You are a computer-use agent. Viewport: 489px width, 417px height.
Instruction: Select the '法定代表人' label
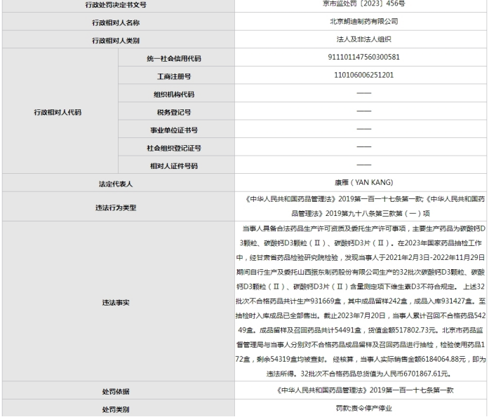(x=116, y=184)
